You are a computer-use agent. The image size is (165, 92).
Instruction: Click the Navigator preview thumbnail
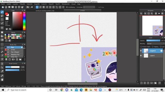point(152,26)
